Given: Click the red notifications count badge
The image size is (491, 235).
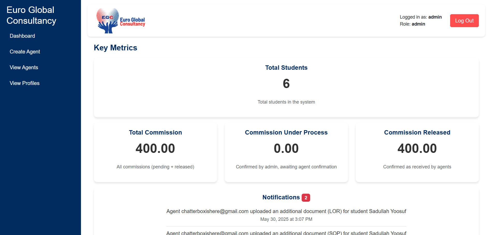Looking at the screenshot, I should coord(306,198).
